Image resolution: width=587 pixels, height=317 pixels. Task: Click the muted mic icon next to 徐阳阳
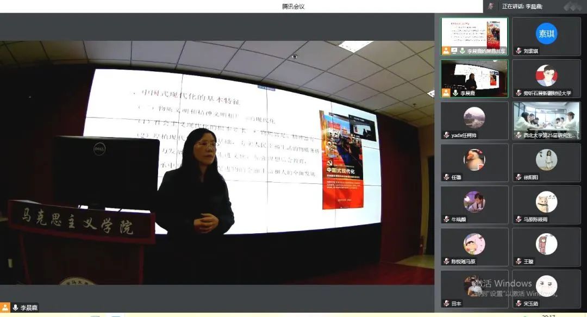point(519,177)
